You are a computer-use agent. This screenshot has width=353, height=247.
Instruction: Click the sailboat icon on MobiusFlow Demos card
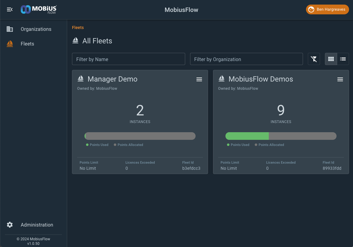coord(222,79)
